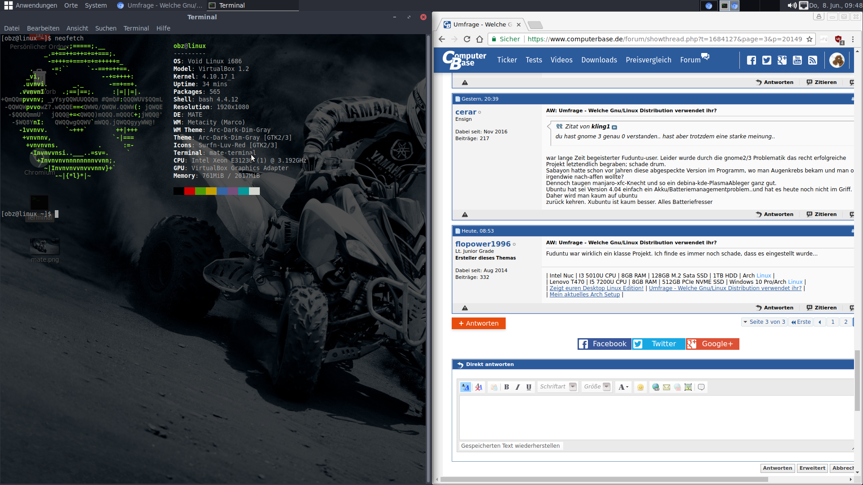Expand the Seite 3 von 3 dropdown

[x=764, y=322]
